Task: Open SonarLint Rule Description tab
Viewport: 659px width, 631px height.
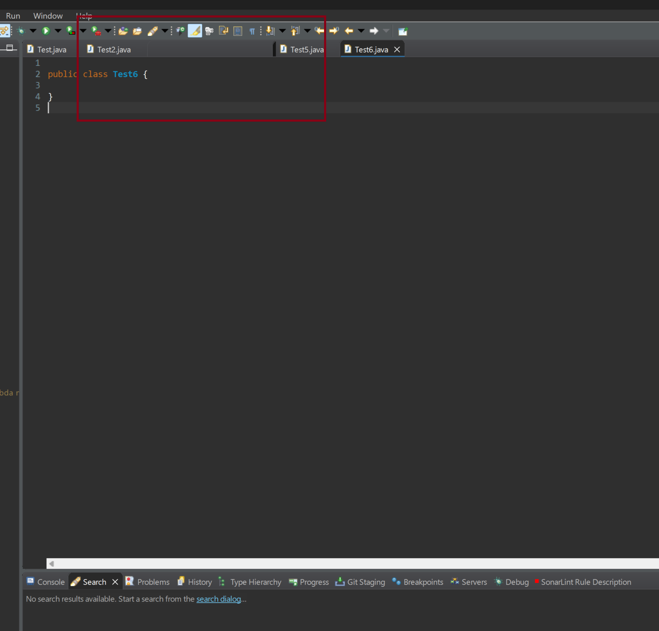Action: tap(582, 582)
